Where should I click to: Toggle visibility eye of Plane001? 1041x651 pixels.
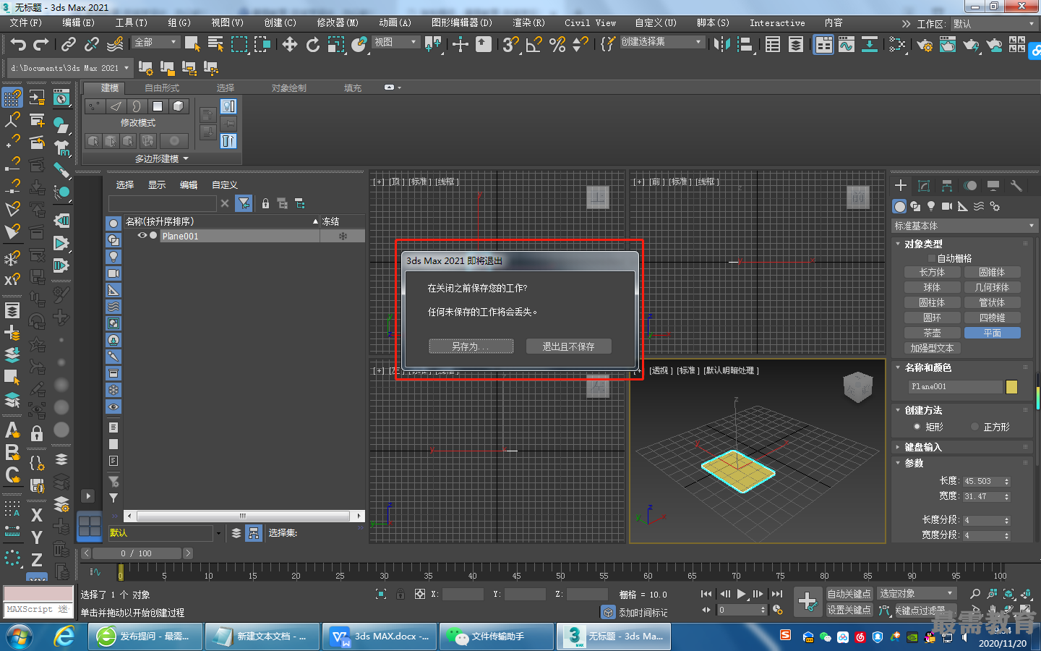click(x=142, y=236)
